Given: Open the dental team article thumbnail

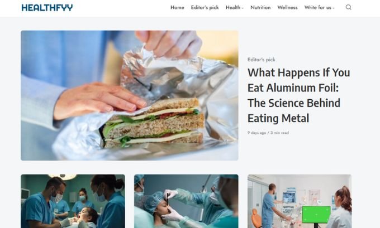Looking at the screenshot, I should 73,201.
